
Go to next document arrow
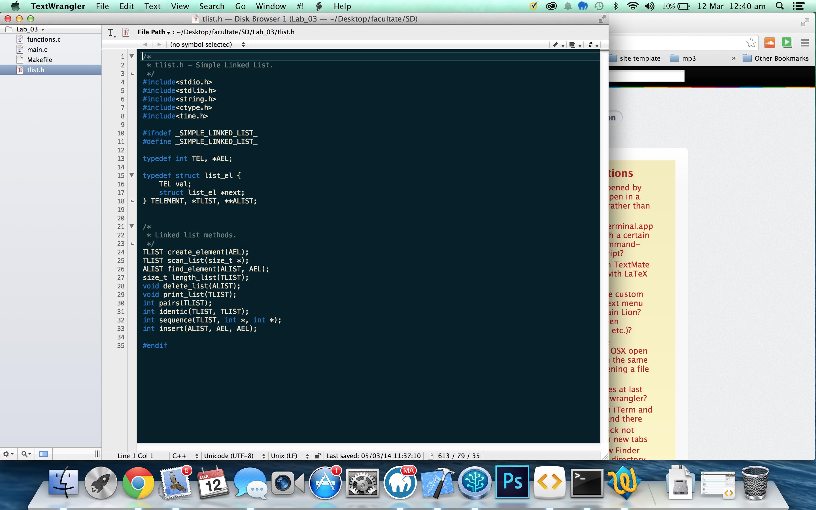tap(159, 44)
